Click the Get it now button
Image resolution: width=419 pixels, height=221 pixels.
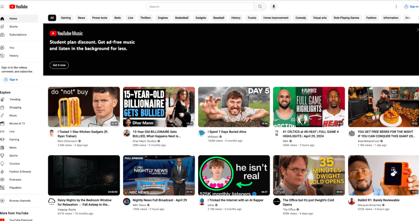tap(59, 65)
